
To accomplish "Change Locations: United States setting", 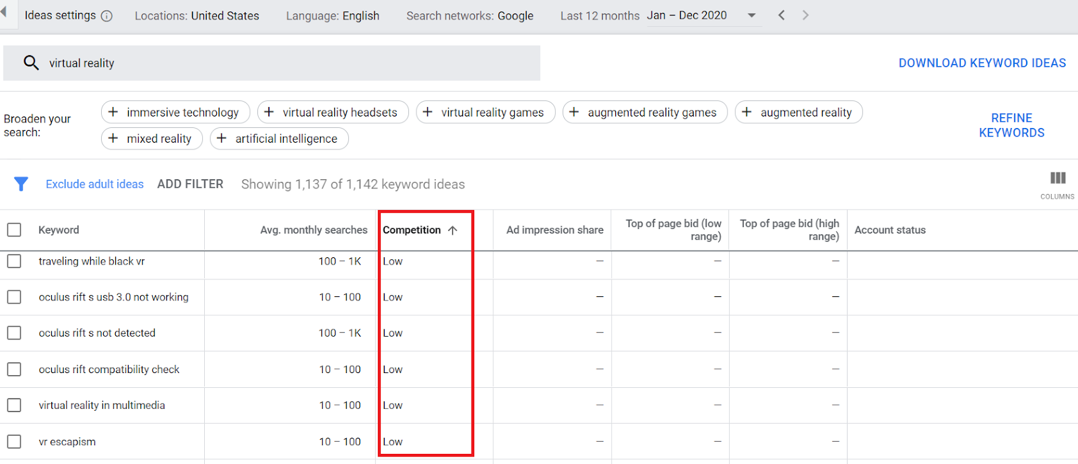I will coord(197,15).
